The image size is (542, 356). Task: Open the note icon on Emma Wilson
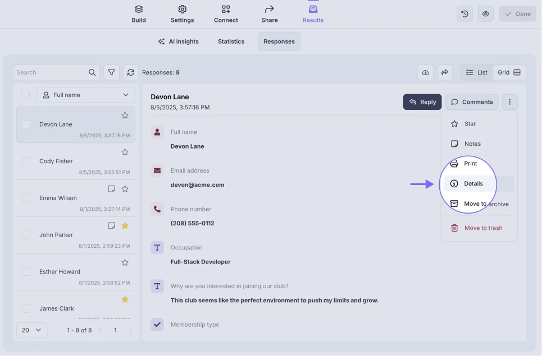tap(111, 189)
